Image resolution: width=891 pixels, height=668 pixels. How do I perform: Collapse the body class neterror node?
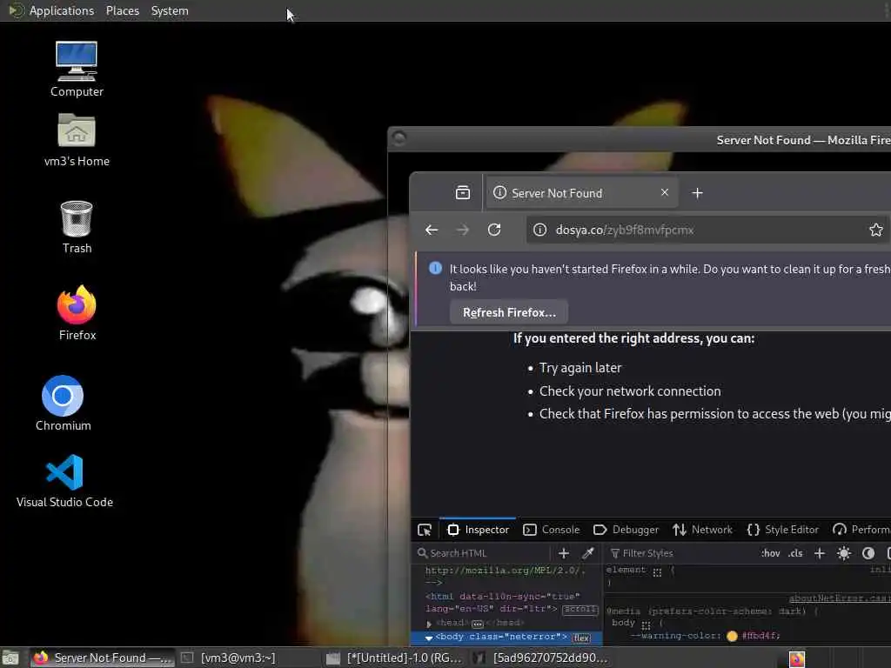[429, 638]
